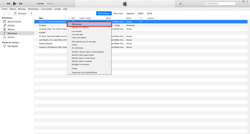Sort by the Nom column header
This screenshot has width=250, height=134.
(41, 18)
